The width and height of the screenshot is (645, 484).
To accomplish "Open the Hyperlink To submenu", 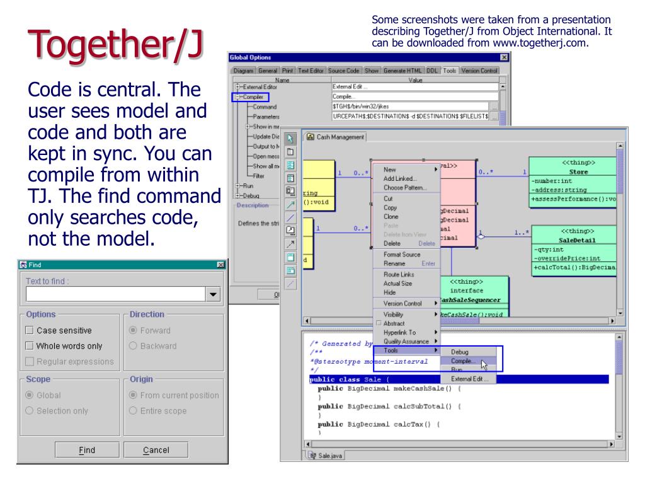I will pos(406,332).
